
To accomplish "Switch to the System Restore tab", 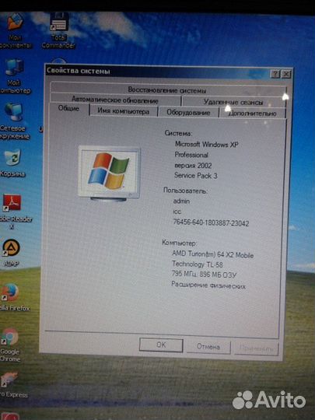I will 168,89.
